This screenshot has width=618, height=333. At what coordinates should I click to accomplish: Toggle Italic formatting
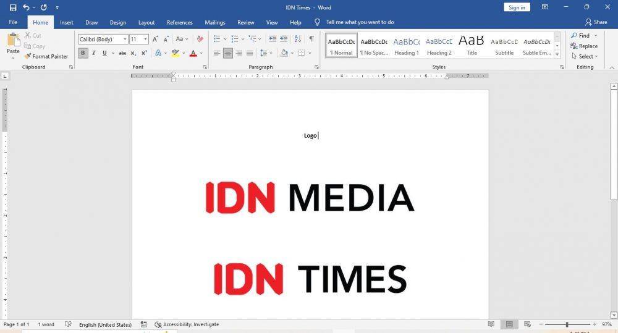[94, 53]
